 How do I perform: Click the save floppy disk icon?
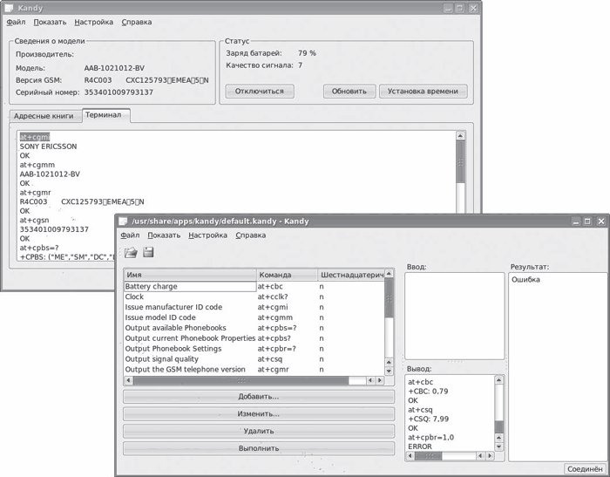[x=148, y=253]
